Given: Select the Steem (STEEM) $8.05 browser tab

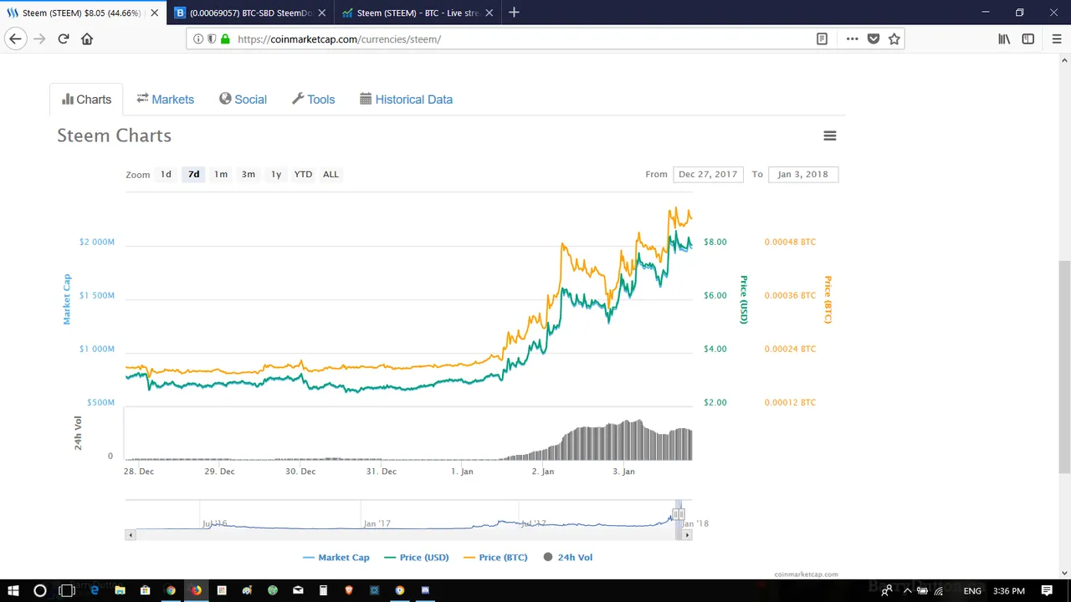Looking at the screenshot, I should [x=82, y=13].
